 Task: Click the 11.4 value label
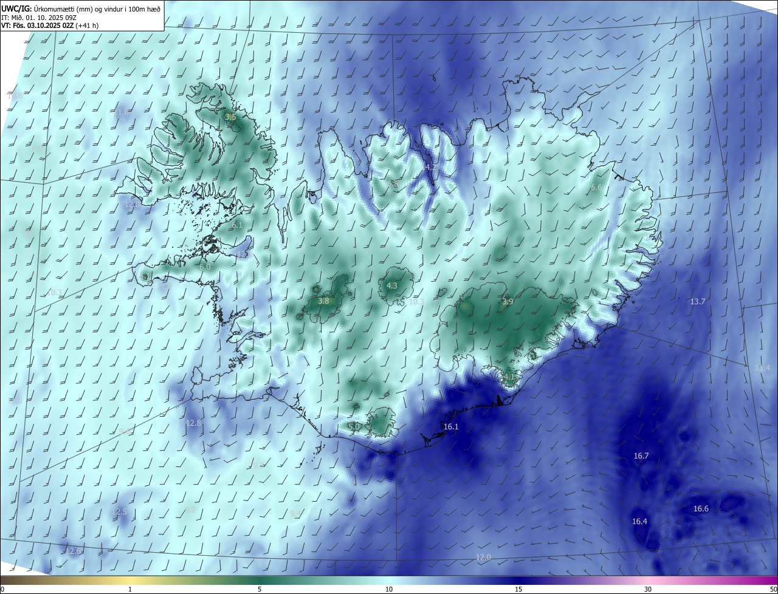click(x=762, y=368)
